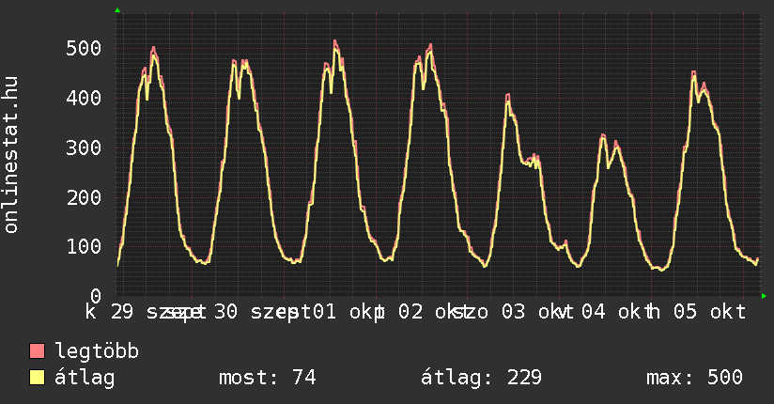The image size is (774, 404).
Task: Click the 300 y-axis label
Action: (x=84, y=148)
